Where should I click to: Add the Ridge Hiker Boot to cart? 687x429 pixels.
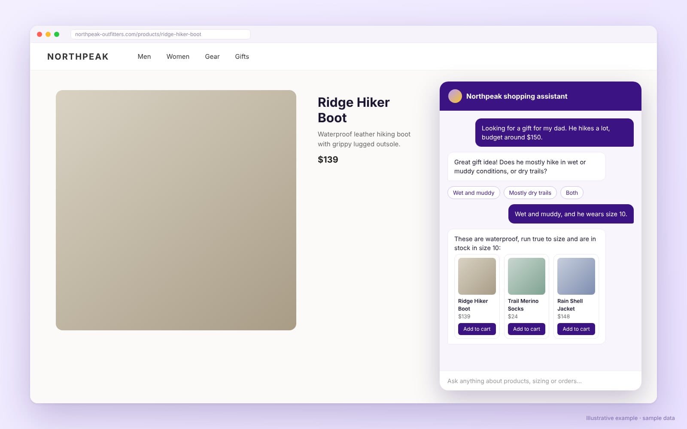[x=477, y=329]
